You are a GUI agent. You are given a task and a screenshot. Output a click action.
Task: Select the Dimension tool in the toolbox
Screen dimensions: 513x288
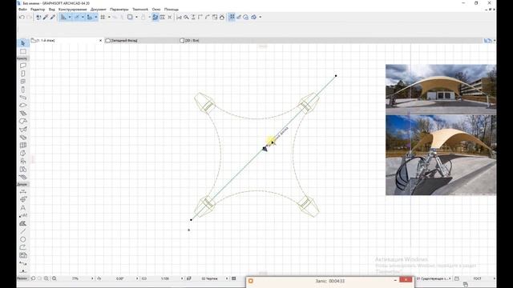coord(23,192)
